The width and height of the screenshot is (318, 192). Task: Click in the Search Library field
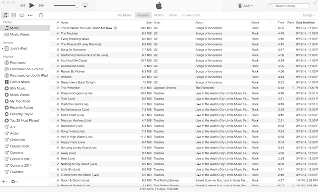coord(289,6)
